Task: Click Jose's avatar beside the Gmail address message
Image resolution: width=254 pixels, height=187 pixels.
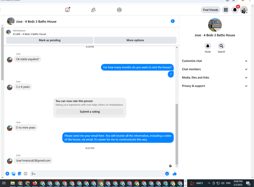Action: coord(10,161)
